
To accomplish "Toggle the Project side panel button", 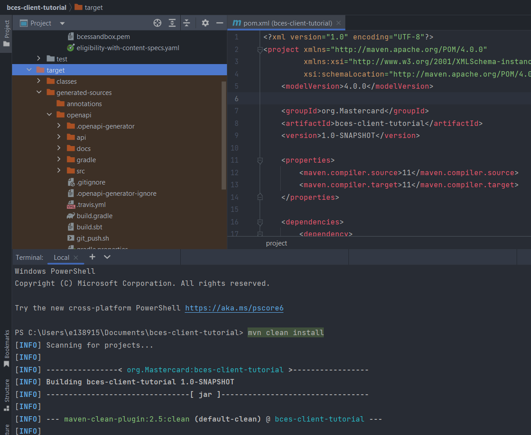I will [x=6, y=34].
